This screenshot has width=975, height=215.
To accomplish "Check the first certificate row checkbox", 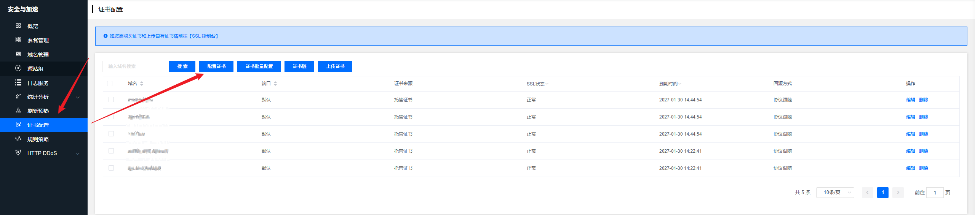I will 111,100.
